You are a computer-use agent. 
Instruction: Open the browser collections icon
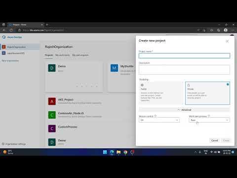click(x=219, y=30)
